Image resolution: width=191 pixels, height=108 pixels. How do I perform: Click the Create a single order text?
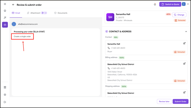[x=22, y=36]
